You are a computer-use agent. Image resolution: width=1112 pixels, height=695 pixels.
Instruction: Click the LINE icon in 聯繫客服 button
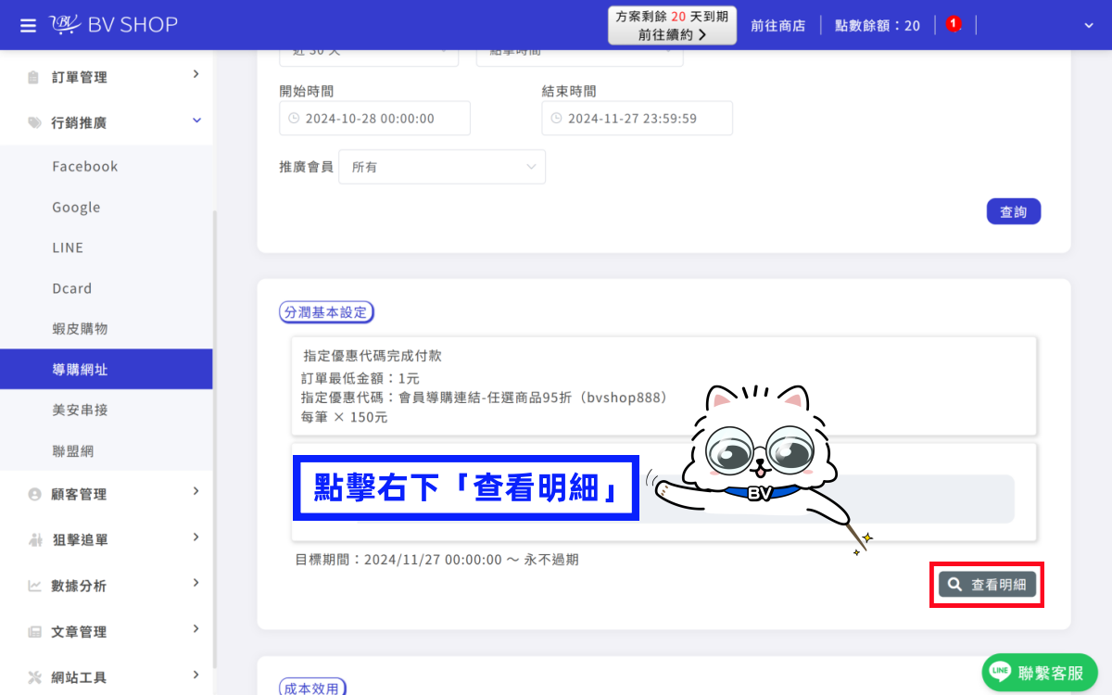1000,673
